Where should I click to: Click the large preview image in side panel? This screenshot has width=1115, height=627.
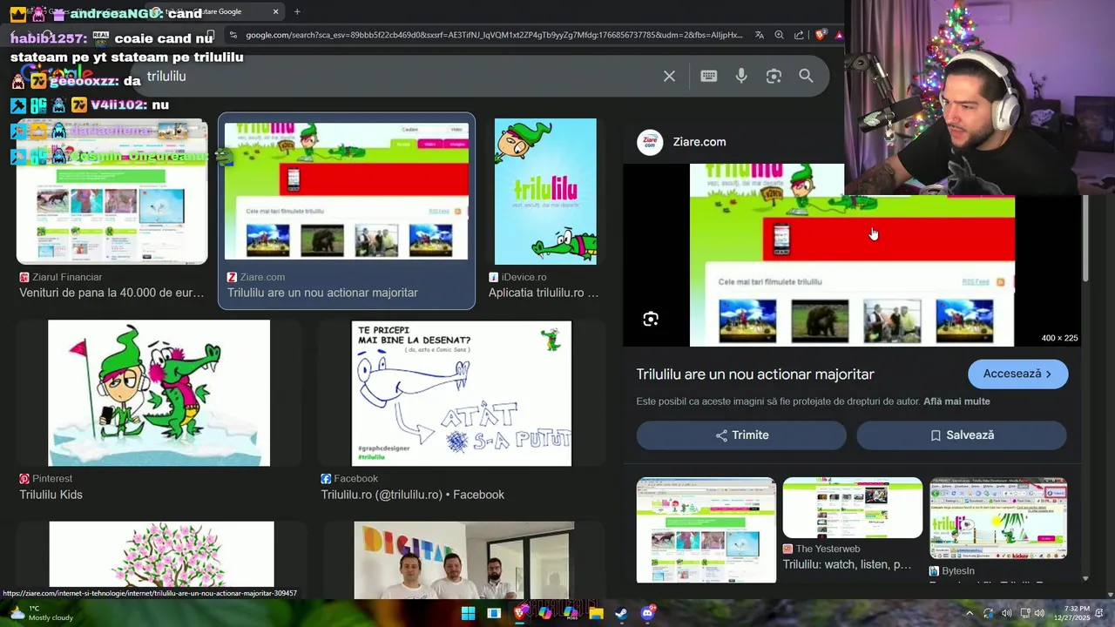coord(852,255)
